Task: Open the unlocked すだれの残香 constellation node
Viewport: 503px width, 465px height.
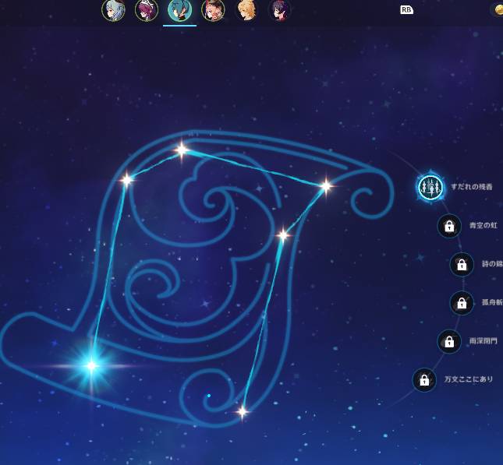Action: pos(430,187)
